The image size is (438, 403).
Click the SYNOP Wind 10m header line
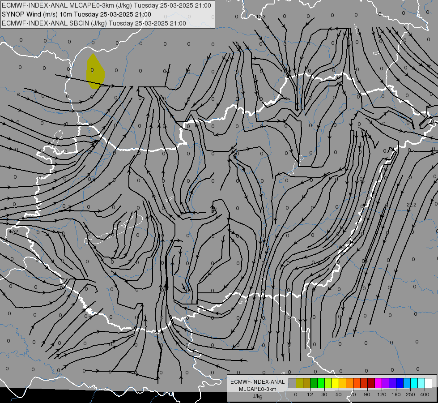[76, 14]
